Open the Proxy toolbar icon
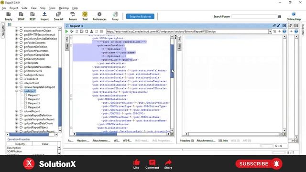This screenshot has width=306, height=172. tap(115, 16)
